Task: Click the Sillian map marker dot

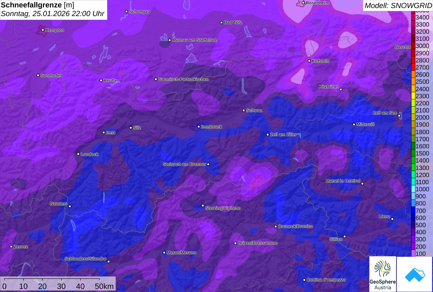Action: pyautogui.click(x=345, y=237)
